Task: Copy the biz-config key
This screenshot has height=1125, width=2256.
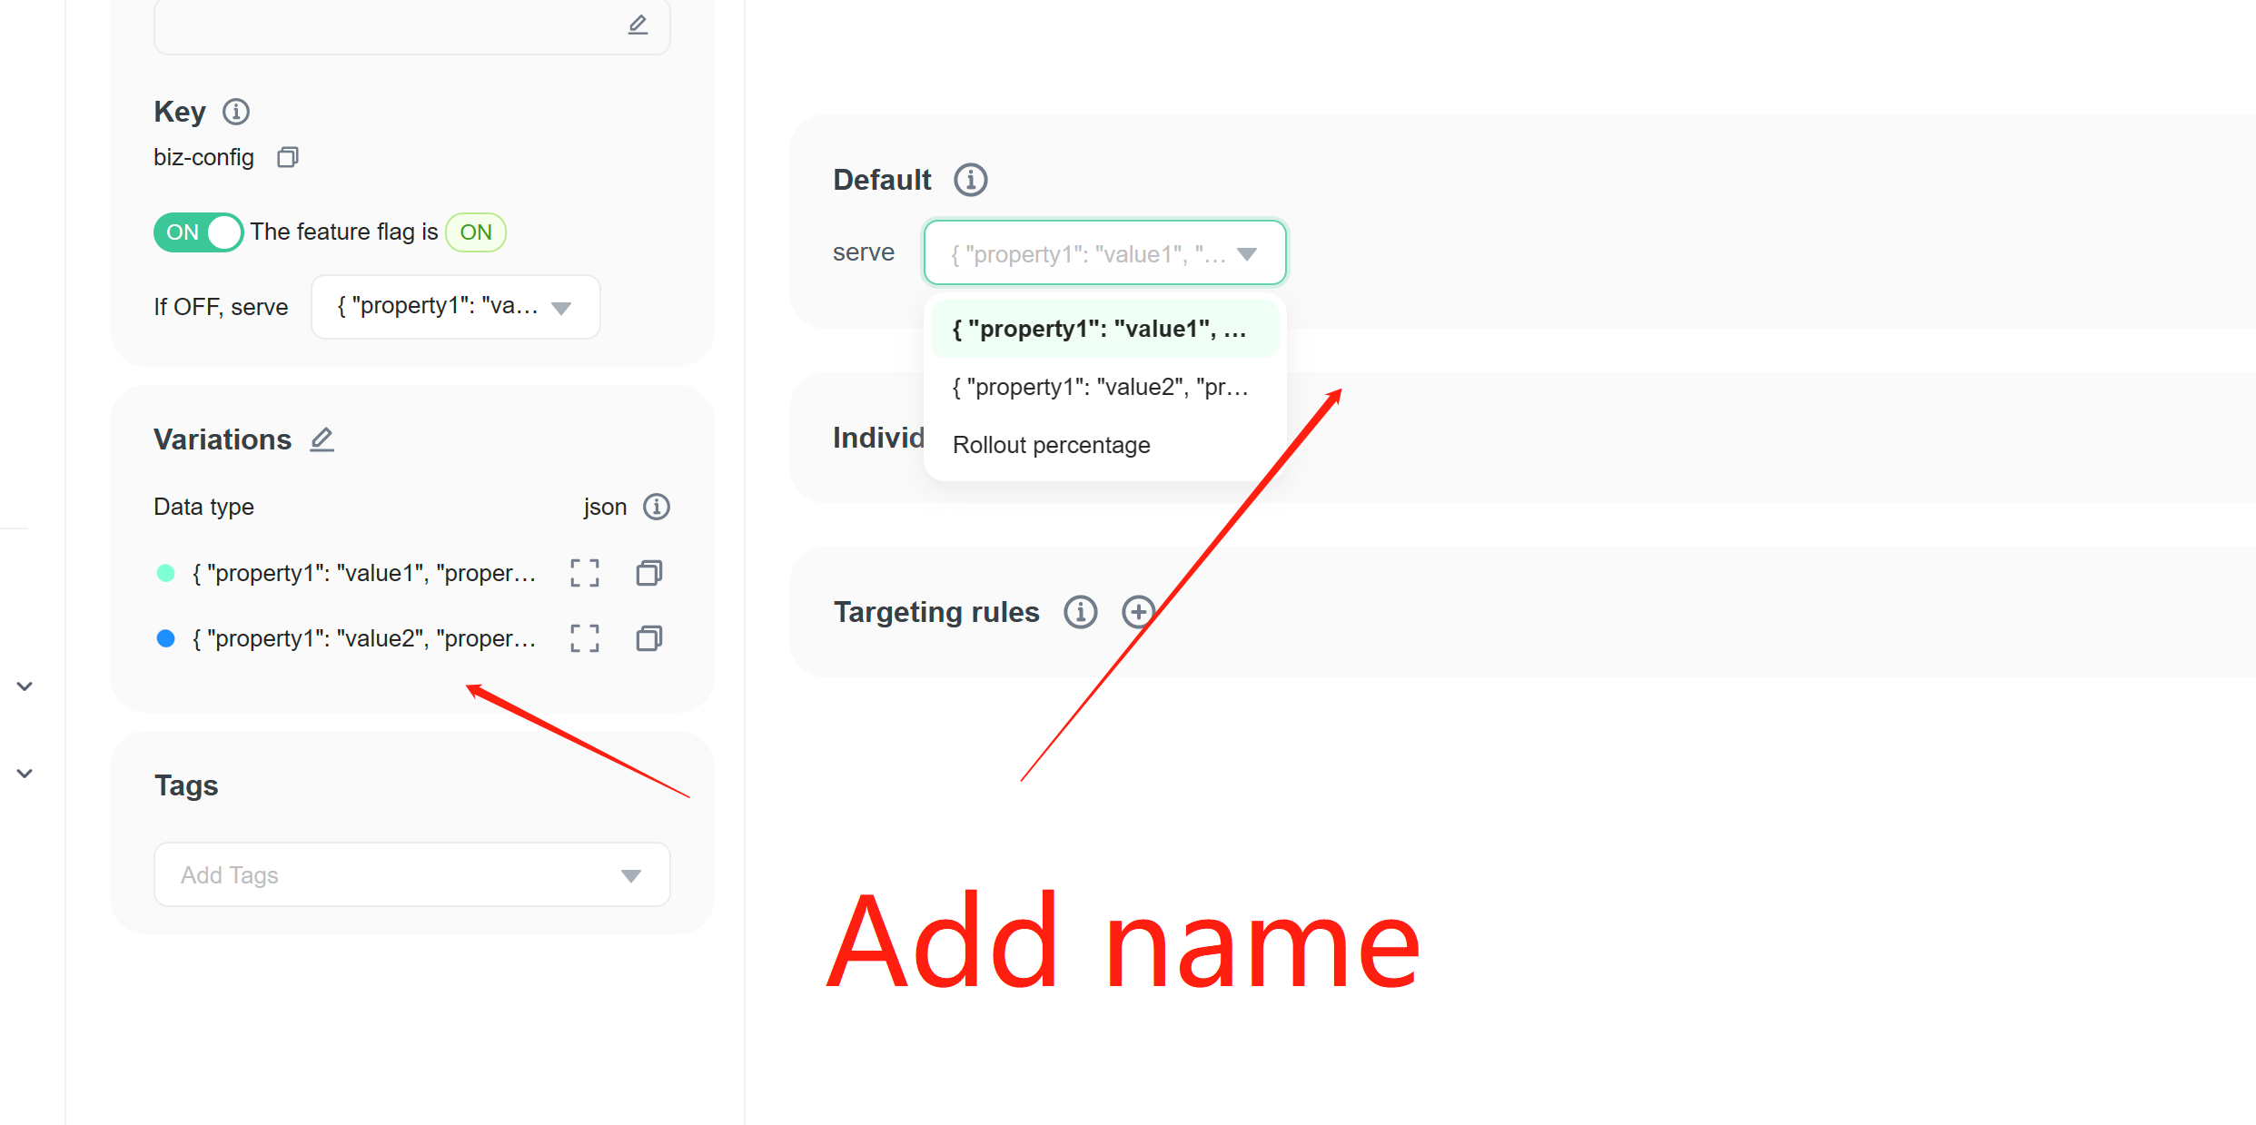Action: click(287, 157)
